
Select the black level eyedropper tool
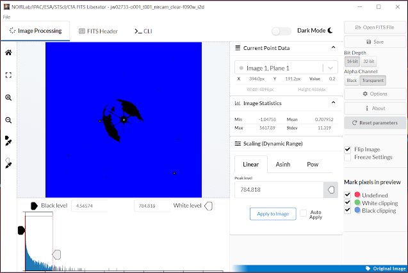(8, 141)
